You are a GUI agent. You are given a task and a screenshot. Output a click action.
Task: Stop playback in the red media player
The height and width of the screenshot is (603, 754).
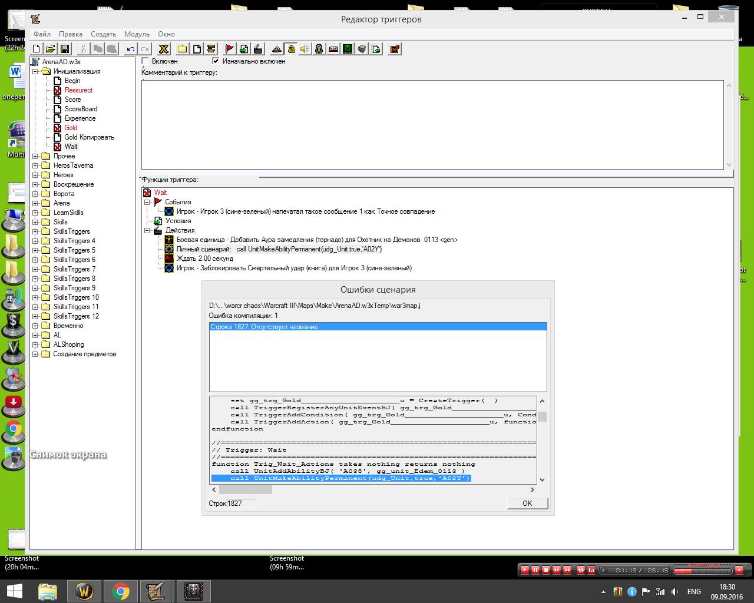546,570
